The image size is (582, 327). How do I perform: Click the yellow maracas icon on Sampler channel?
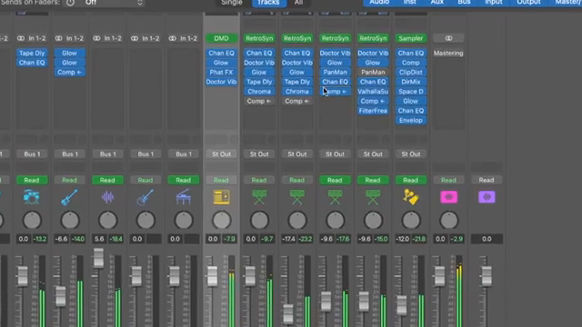pyautogui.click(x=410, y=197)
